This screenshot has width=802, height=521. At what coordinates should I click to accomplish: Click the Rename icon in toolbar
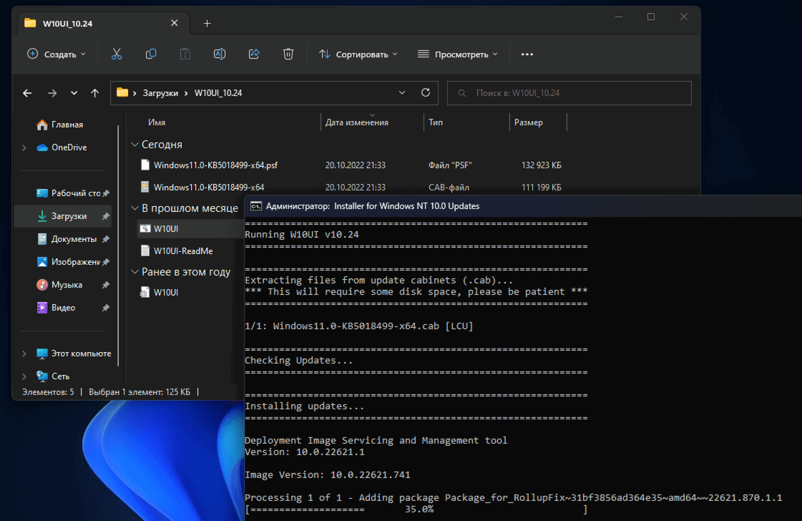(x=220, y=54)
